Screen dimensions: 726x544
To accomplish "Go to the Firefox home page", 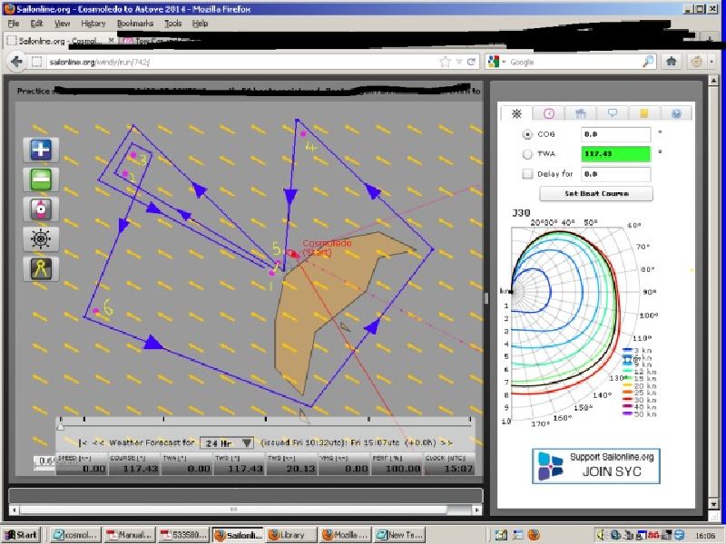I will (x=671, y=61).
